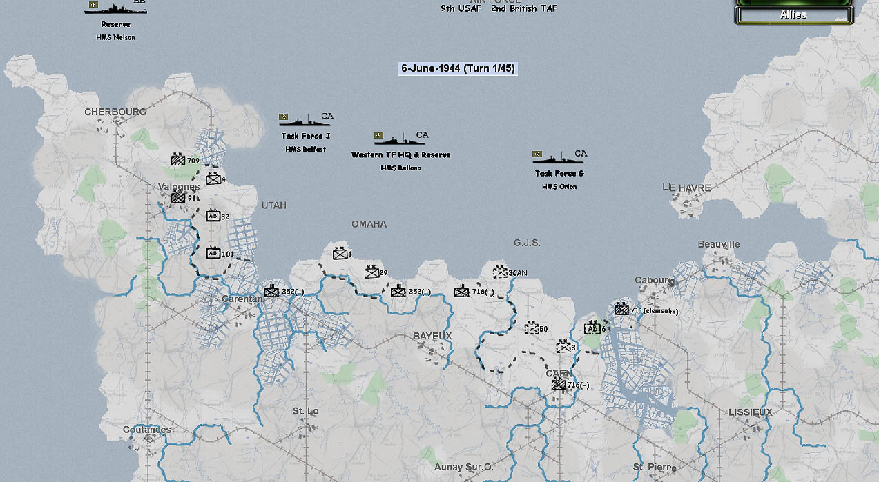Click the LE HAVRE city label
Image resolution: width=879 pixels, height=482 pixels.
pyautogui.click(x=686, y=188)
